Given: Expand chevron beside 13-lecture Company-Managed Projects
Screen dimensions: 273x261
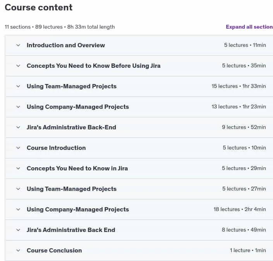Looking at the screenshot, I should (x=18, y=107).
